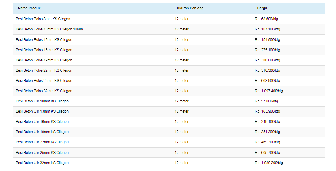Click price Rp. 68.600/btg
Viewport: 336px width, 171px height.
click(266, 19)
